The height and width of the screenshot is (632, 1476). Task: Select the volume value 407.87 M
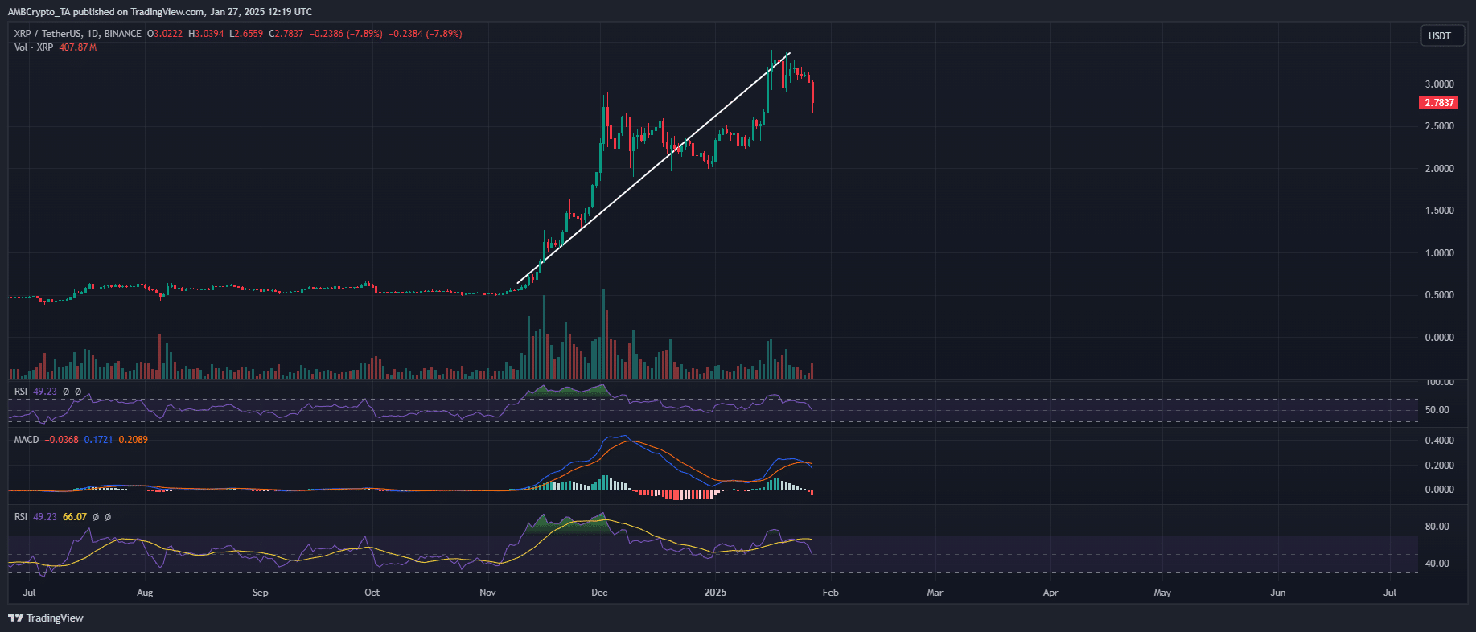[x=78, y=47]
